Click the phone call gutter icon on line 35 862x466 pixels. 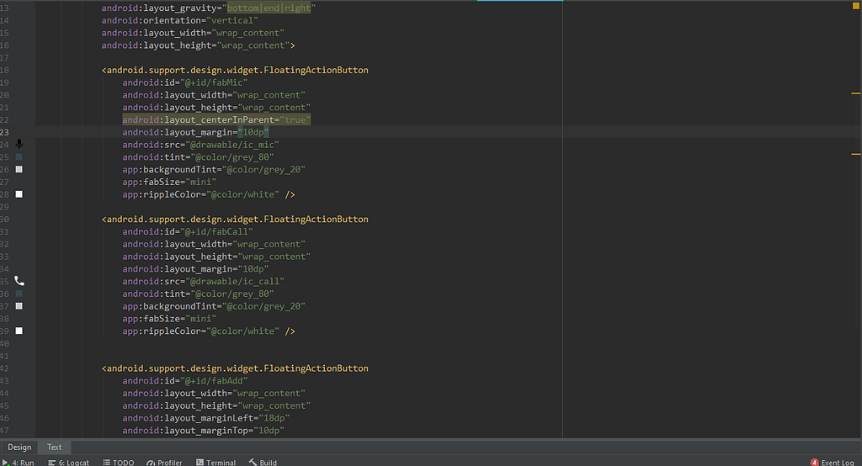coord(19,281)
